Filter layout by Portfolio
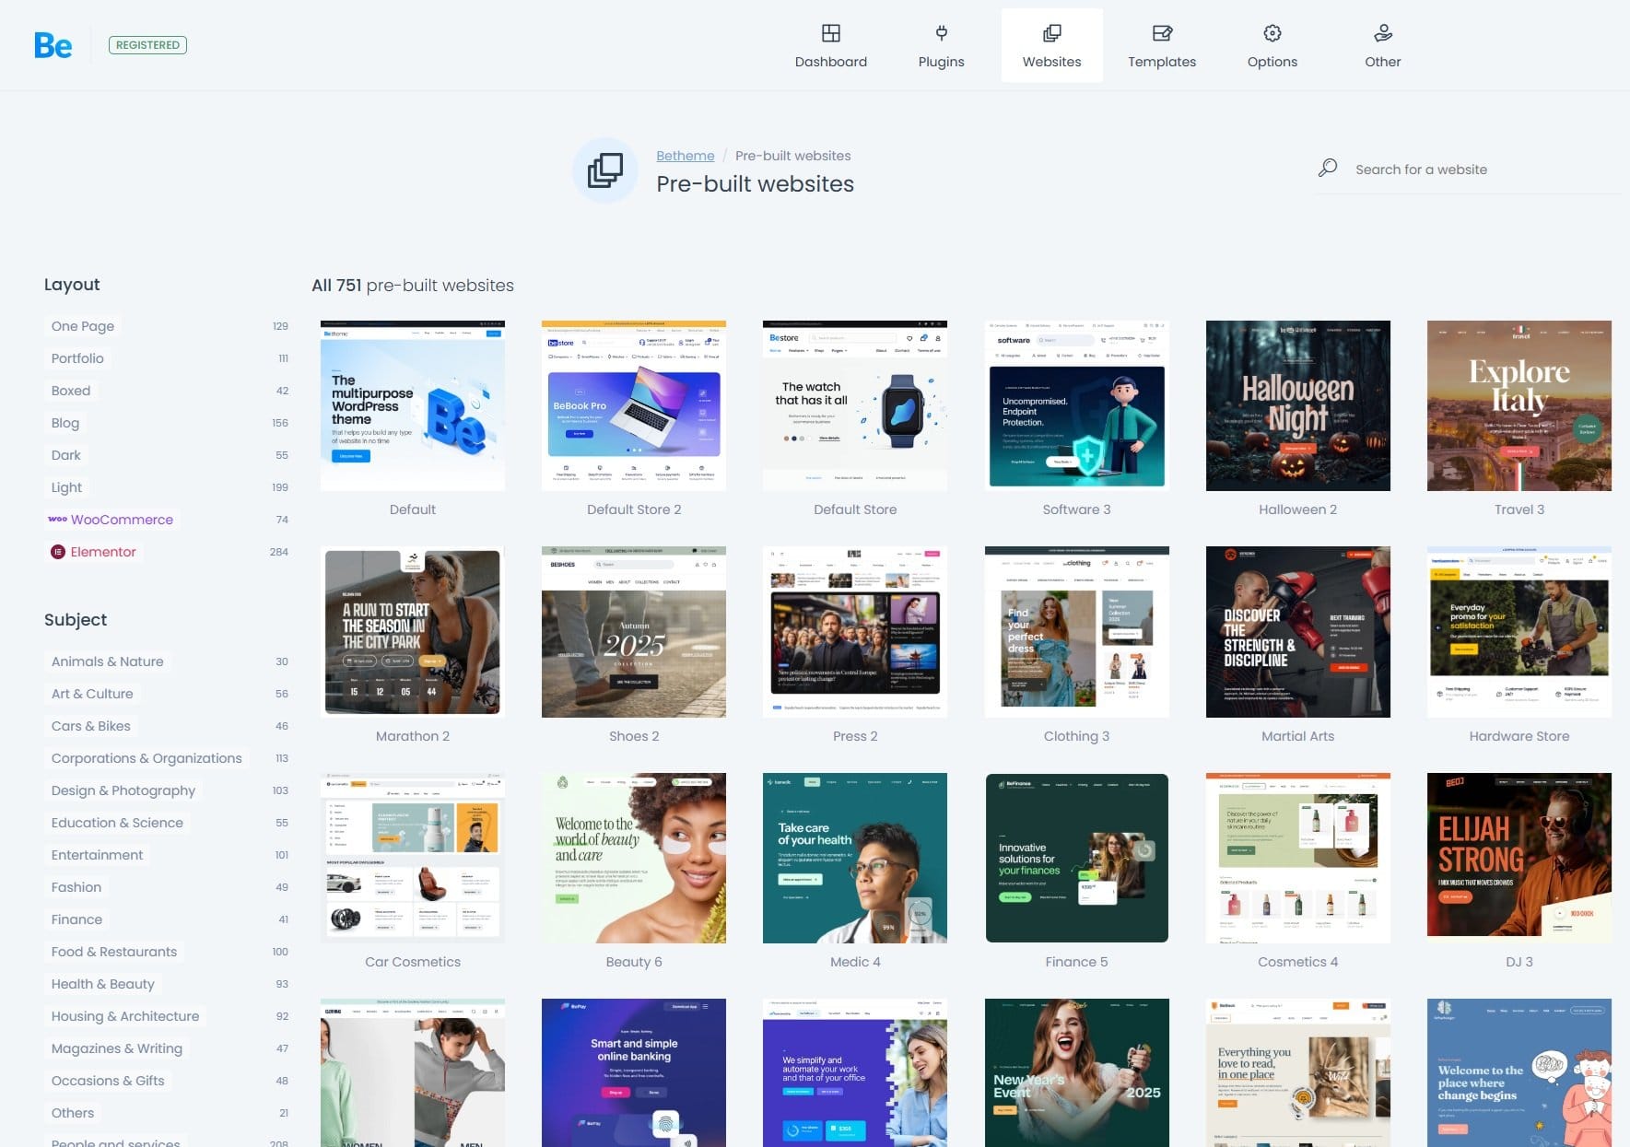 pos(77,358)
